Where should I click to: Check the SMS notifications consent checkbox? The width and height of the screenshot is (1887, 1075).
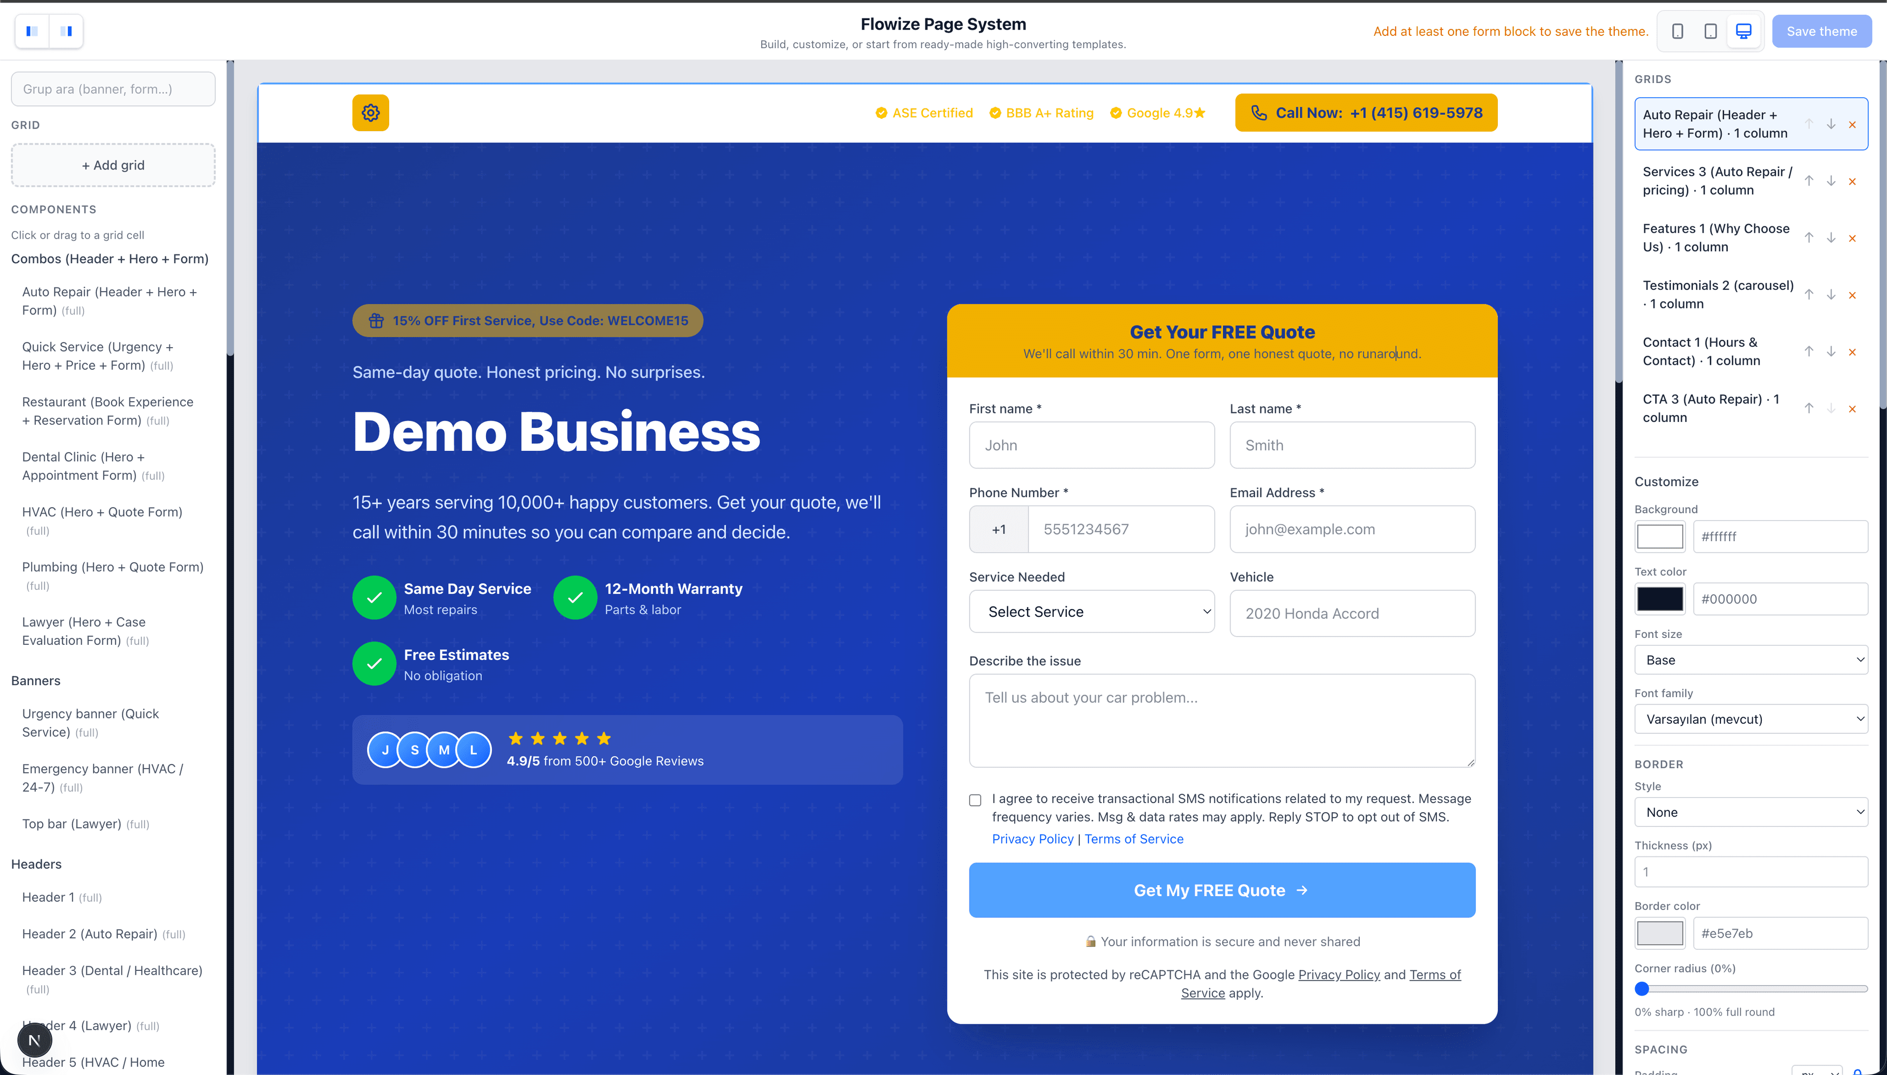(x=975, y=799)
